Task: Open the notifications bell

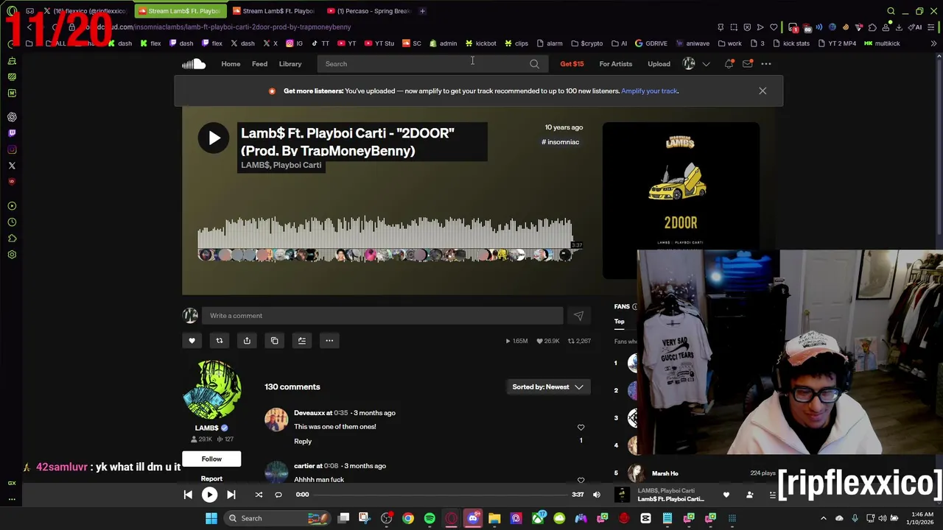Action: [x=729, y=64]
